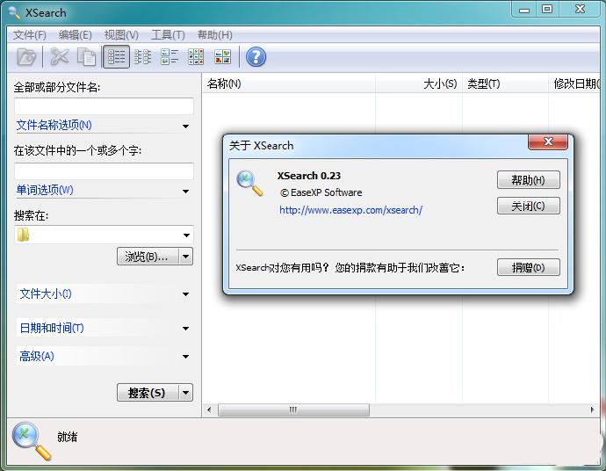Image resolution: width=606 pixels, height=471 pixels.
Task: Open the 视图(V) menu
Action: click(x=121, y=35)
